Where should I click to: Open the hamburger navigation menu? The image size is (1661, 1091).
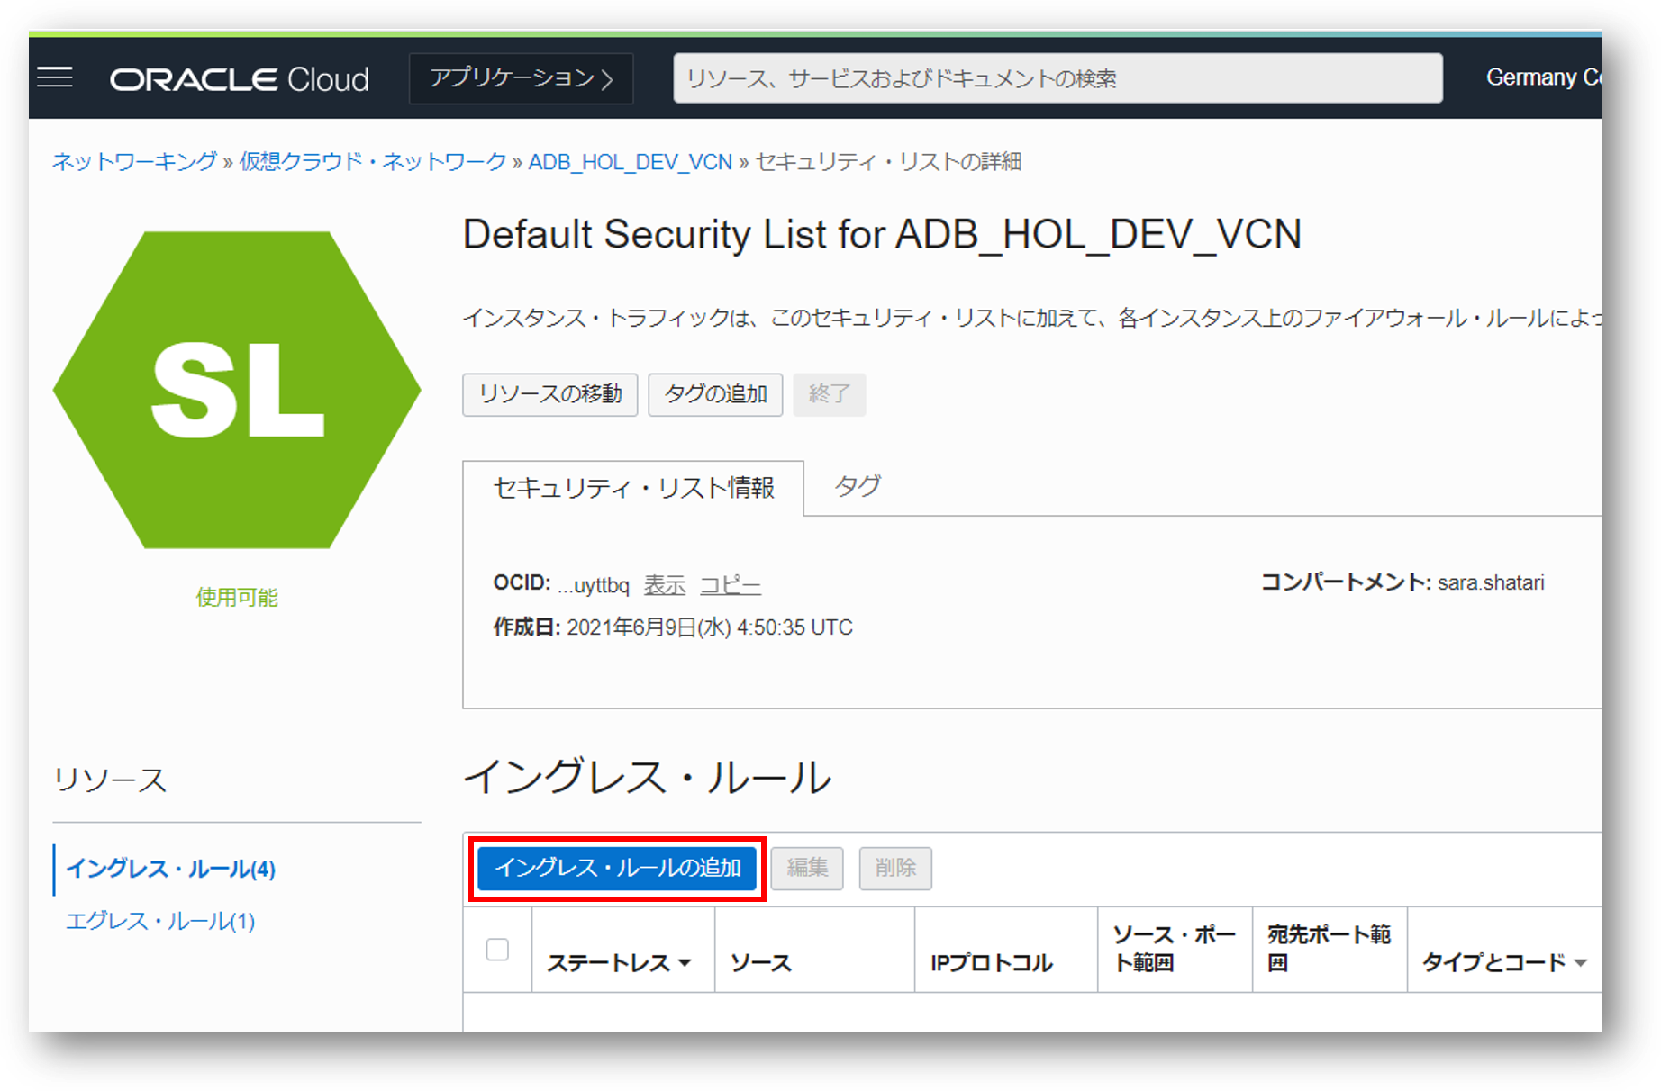pyautogui.click(x=55, y=78)
